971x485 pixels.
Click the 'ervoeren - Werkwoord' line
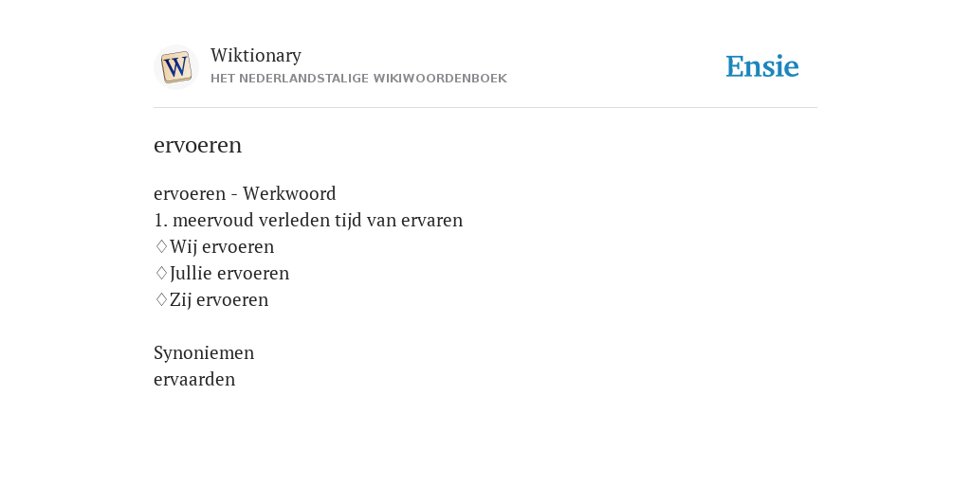(x=245, y=193)
